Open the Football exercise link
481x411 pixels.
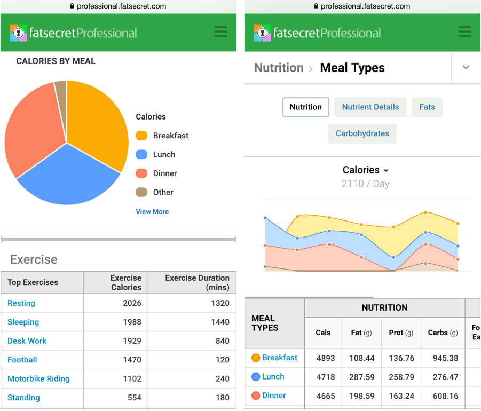point(22,360)
